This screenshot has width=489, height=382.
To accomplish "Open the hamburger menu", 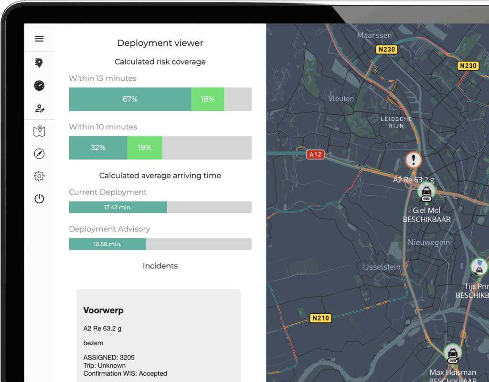I will [x=39, y=39].
